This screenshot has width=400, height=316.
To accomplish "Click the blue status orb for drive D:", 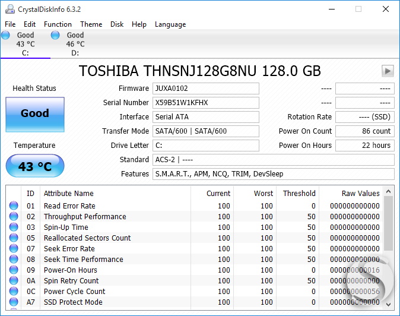I will point(55,35).
